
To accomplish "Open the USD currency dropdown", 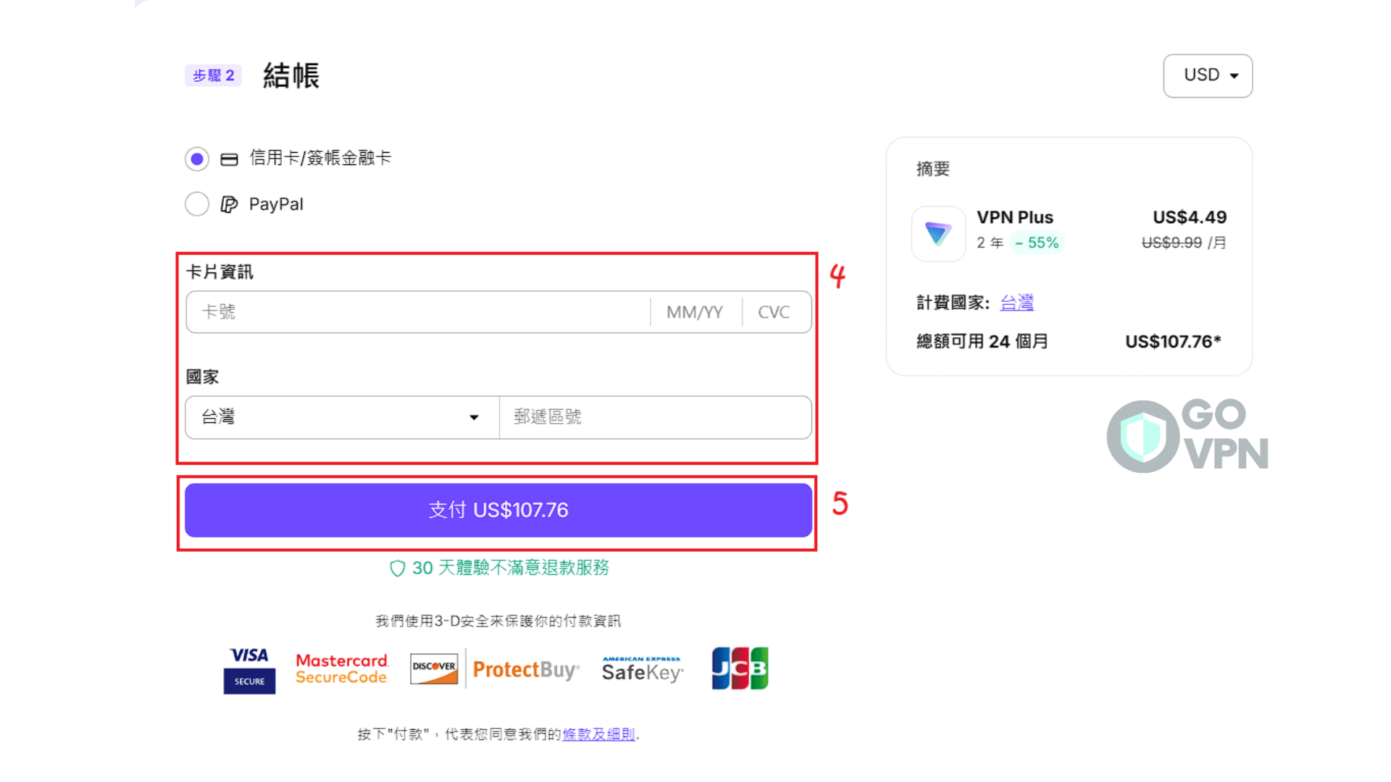I will point(1207,75).
